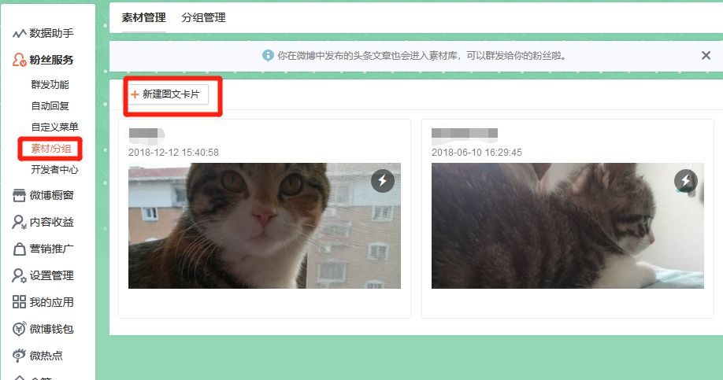Click lightning badge on 2018-06-10 cat card
The height and width of the screenshot is (380, 723).
click(686, 180)
